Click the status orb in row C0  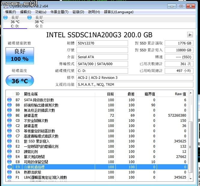9,120
